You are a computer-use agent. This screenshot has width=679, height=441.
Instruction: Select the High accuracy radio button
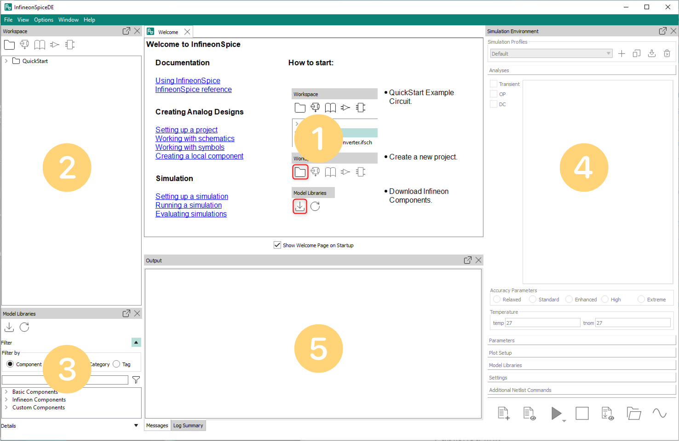pos(605,300)
